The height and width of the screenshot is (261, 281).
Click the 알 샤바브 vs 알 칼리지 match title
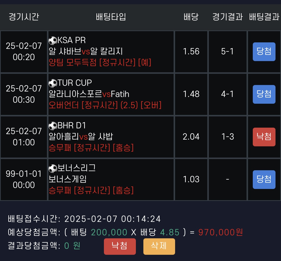[x=86, y=51]
